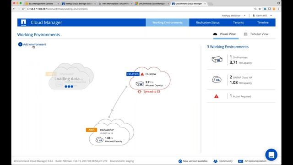Click the Synced to S3 link
The image size is (293, 165).
(152, 92)
